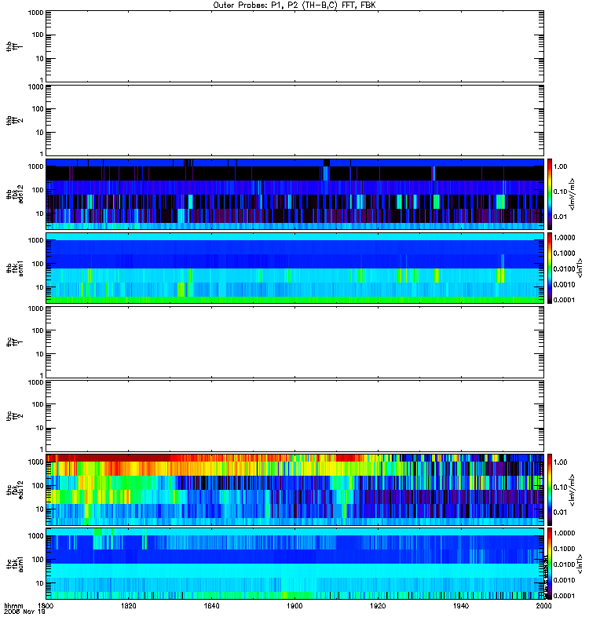This screenshot has height=628, width=589.
Task: Click the thb scm1 nT color bar
Action: pyautogui.click(x=550, y=268)
